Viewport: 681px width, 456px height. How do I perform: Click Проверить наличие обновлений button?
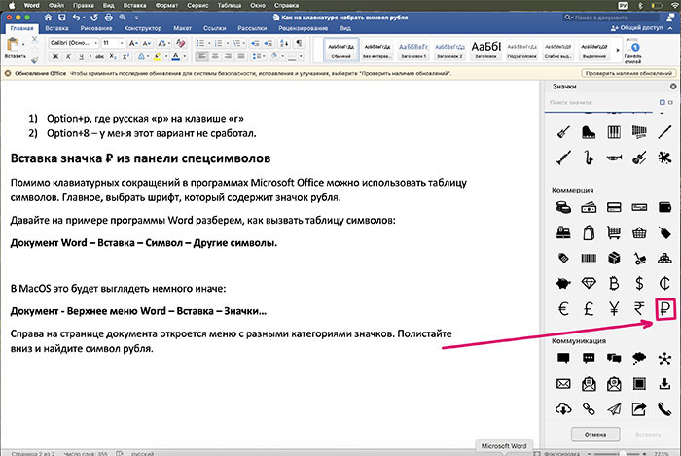628,73
